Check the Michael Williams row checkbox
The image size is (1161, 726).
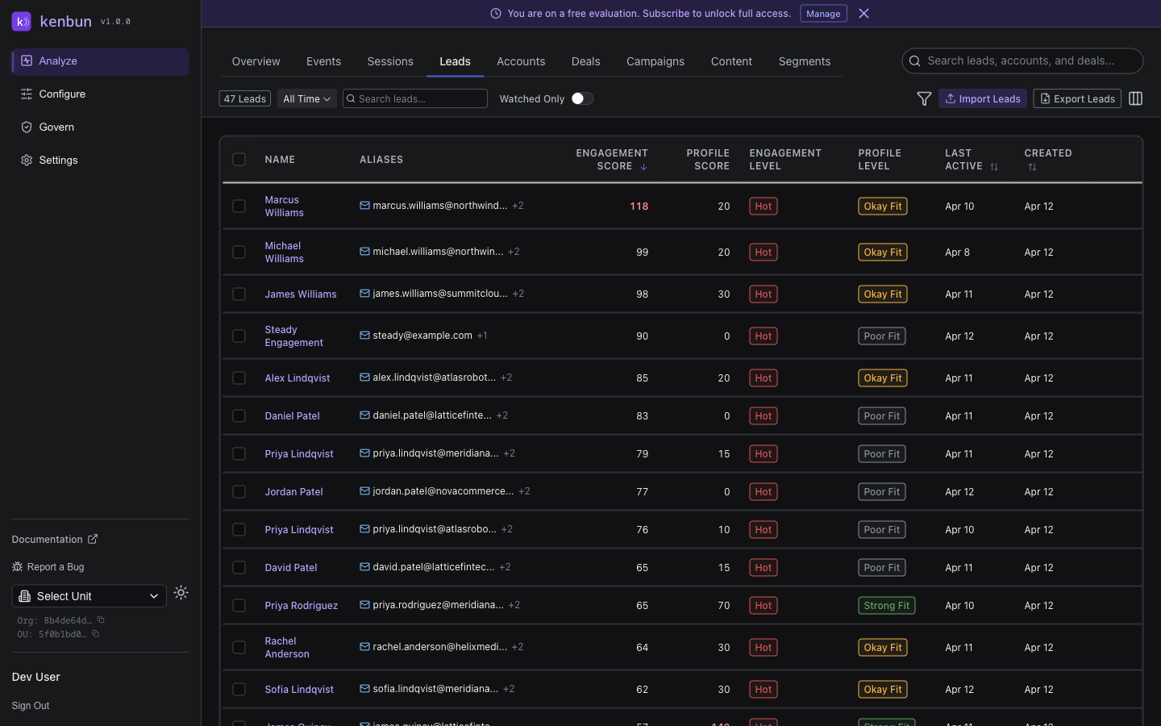point(239,252)
